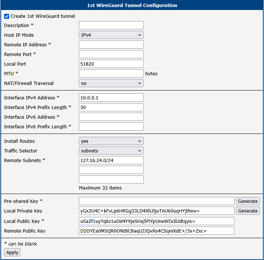Focus Interface IPv6 Prefix Length field

(111, 126)
